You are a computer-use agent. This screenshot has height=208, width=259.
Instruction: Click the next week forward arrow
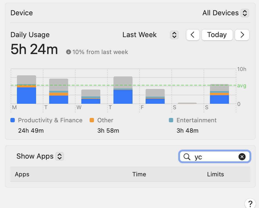tap(242, 35)
